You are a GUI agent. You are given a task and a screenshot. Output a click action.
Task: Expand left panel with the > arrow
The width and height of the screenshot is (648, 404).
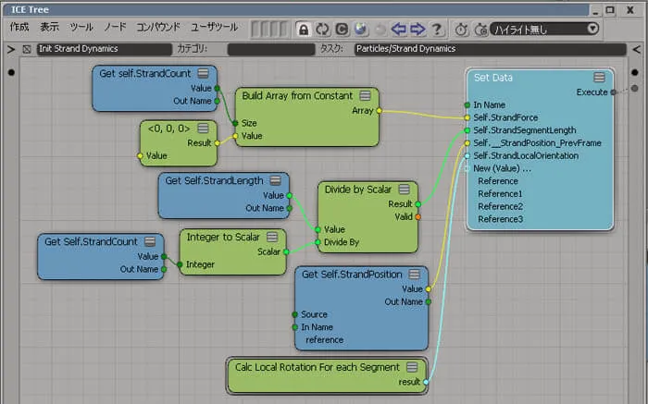point(11,50)
